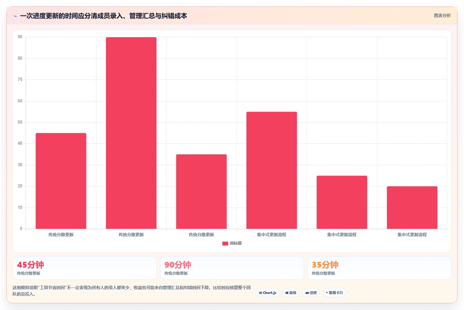
Task: Click the chart bar with value 55
Action: 272,170
